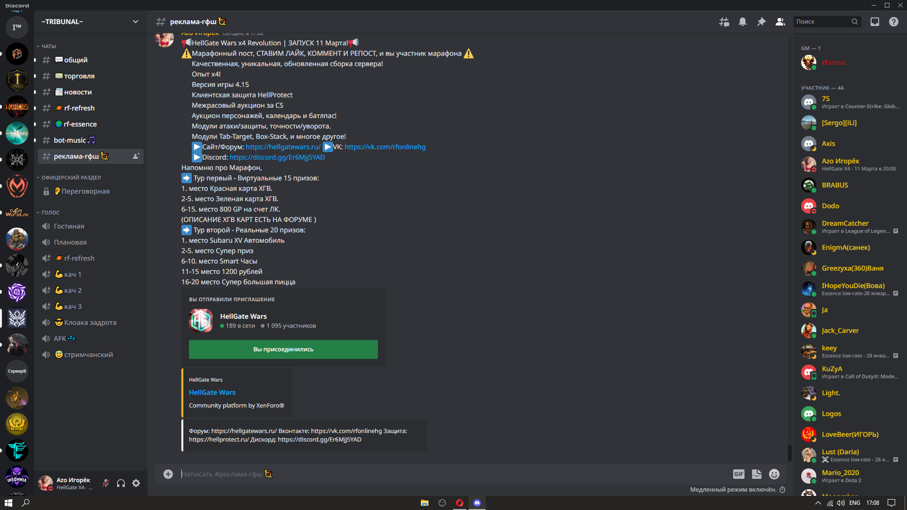Open User Settings gear icon

(136, 483)
